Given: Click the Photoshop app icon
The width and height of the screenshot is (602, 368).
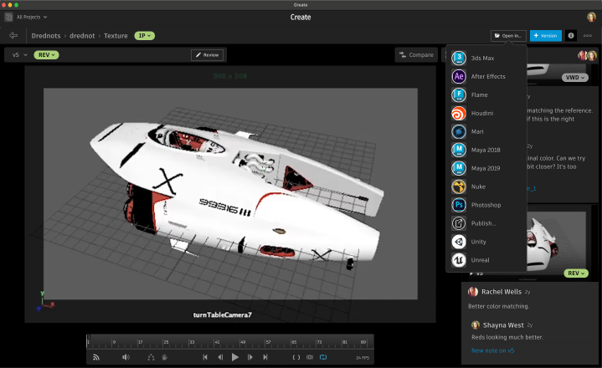Looking at the screenshot, I should click(459, 205).
